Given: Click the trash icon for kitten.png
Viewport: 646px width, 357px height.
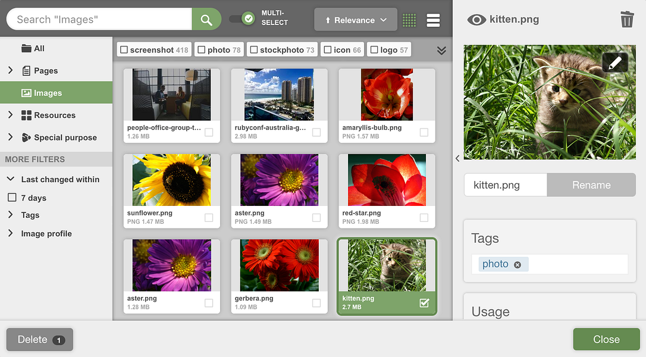Looking at the screenshot, I should [x=626, y=20].
